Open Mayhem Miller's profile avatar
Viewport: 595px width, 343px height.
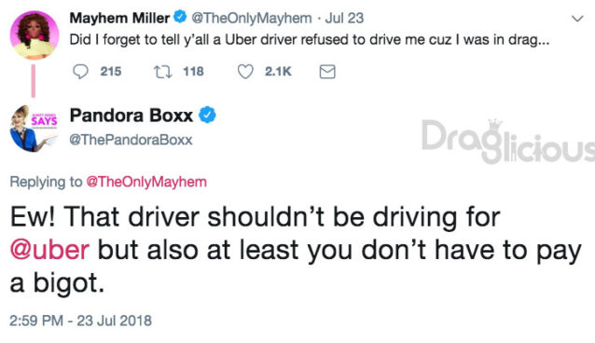point(35,34)
